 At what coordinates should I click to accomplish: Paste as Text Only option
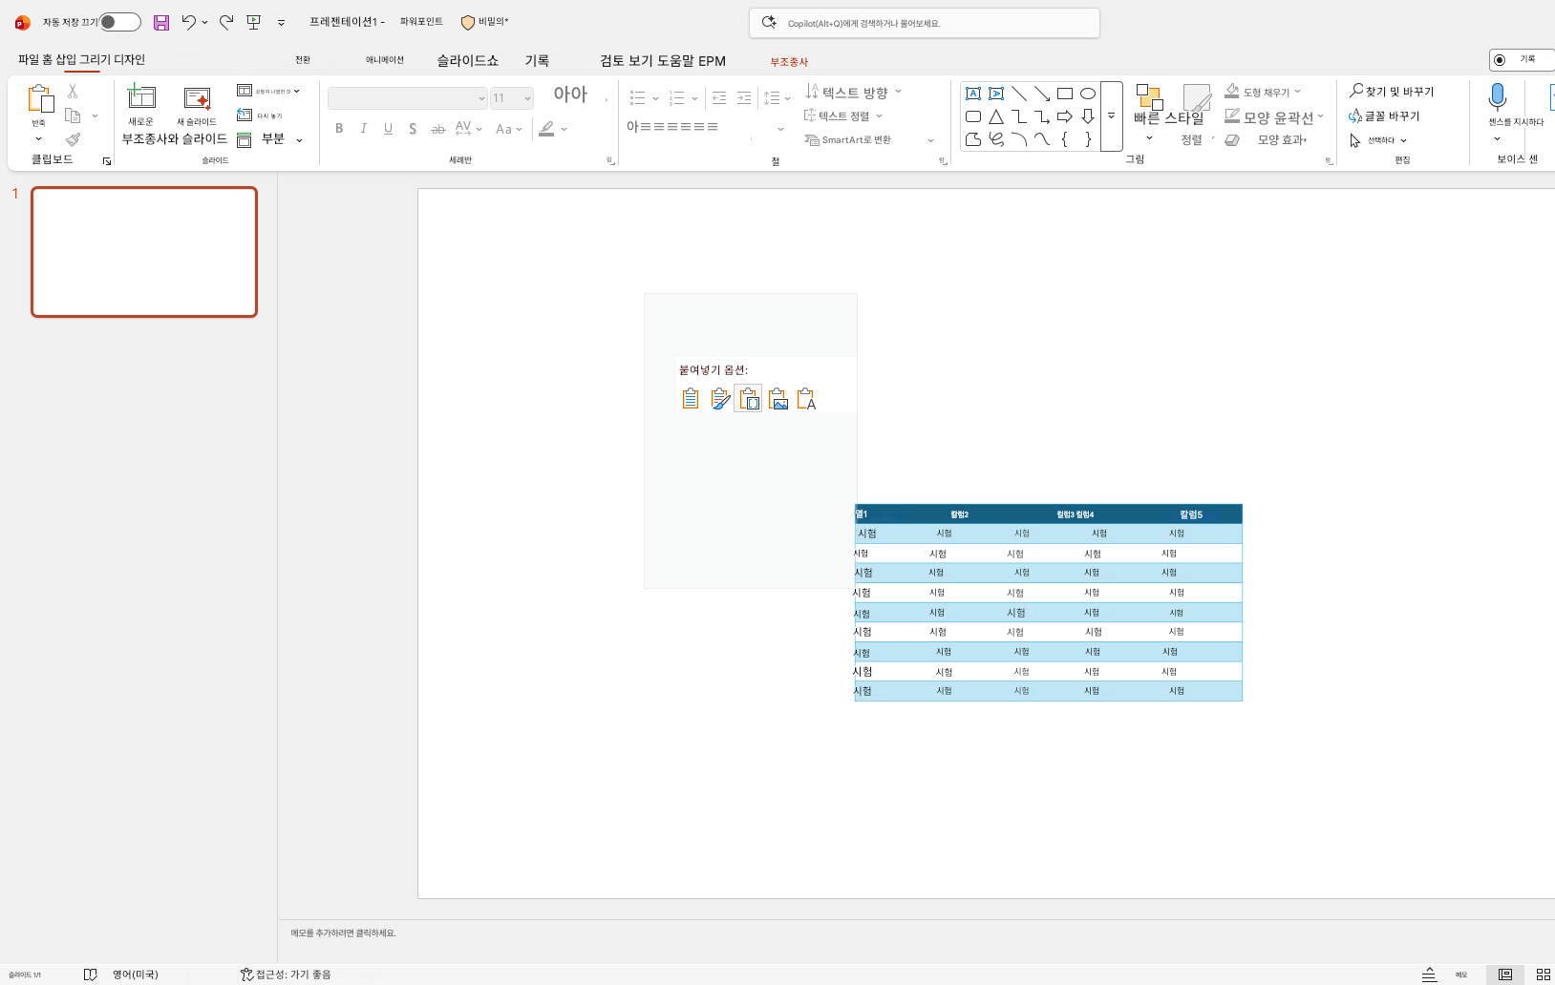807,399
